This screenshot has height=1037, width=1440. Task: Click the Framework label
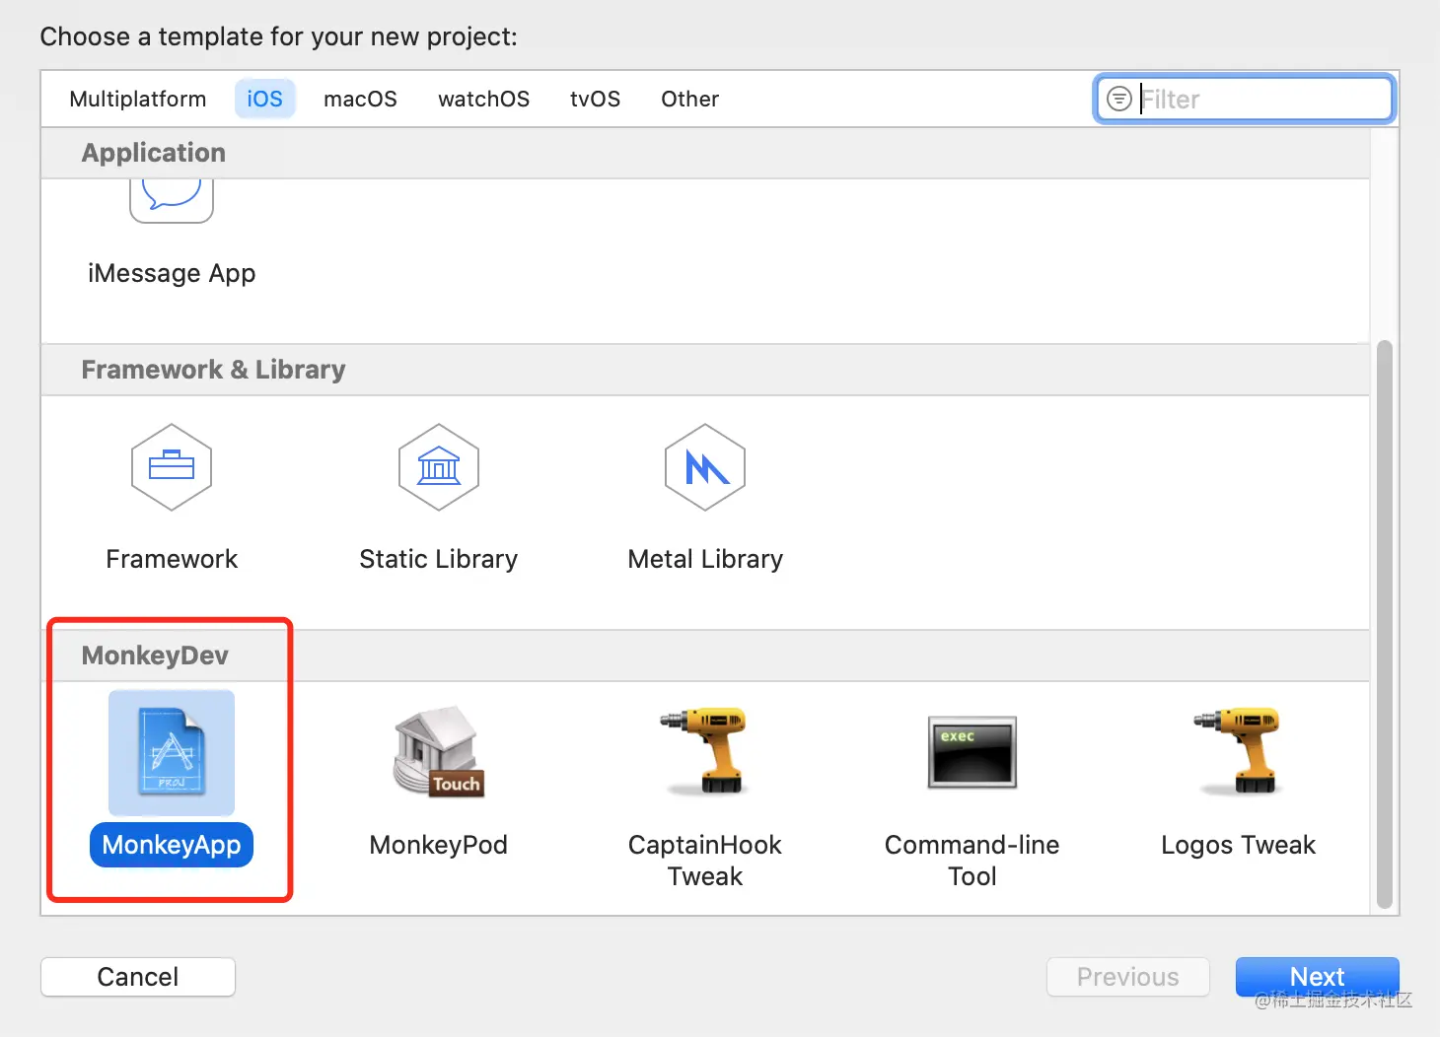(172, 559)
